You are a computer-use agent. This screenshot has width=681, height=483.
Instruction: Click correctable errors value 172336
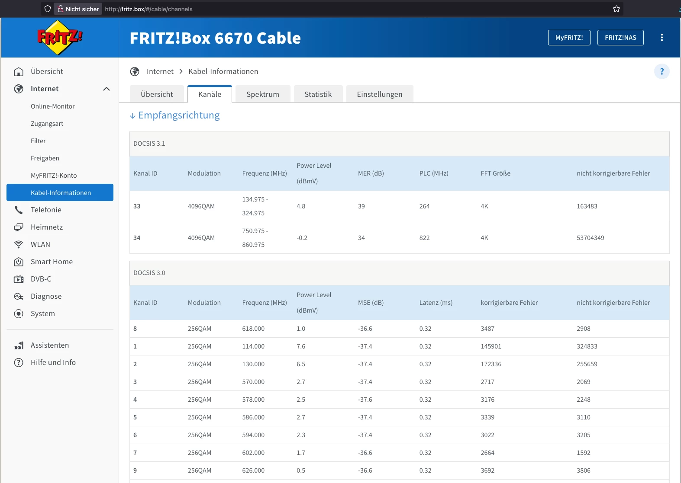[x=491, y=364]
